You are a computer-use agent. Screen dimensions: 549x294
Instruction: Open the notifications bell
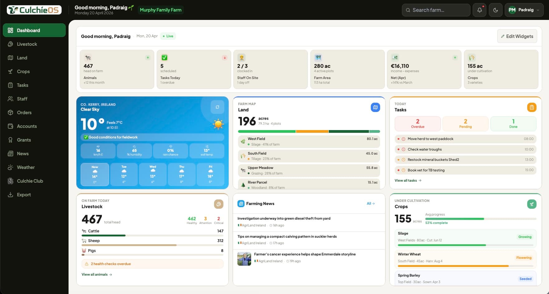point(479,10)
